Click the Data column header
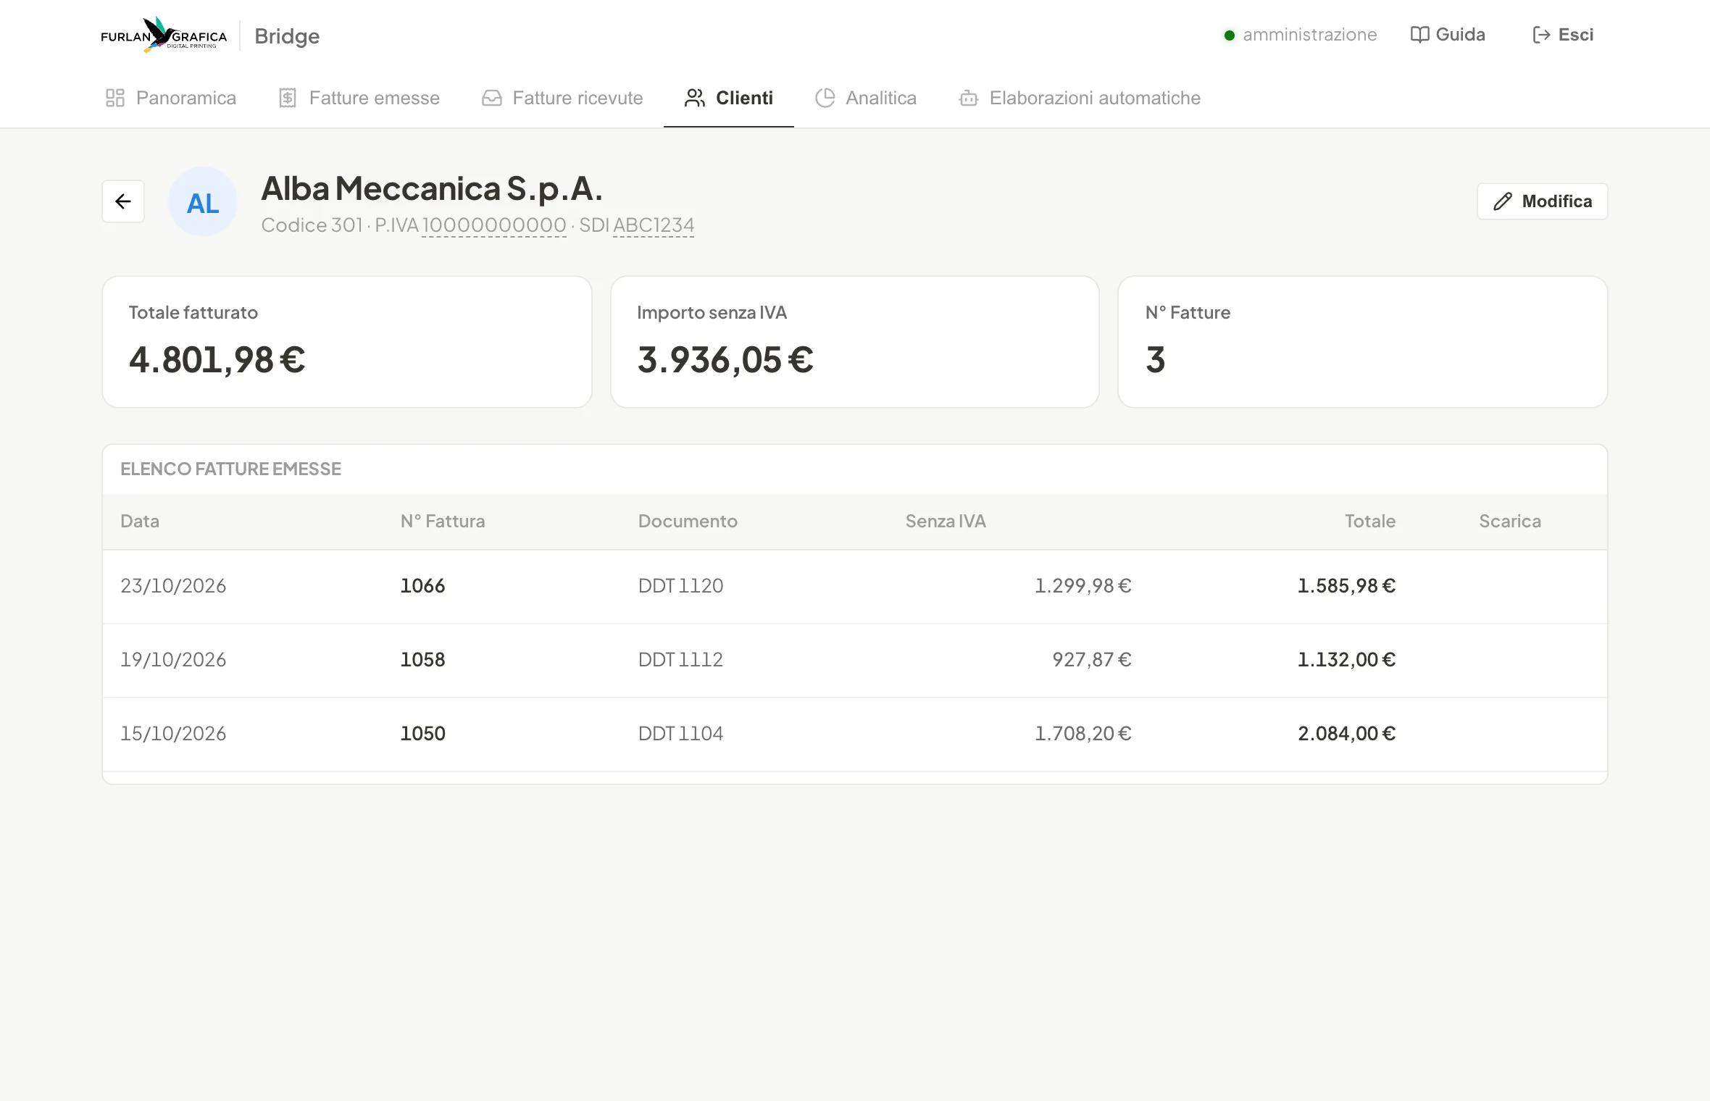 [140, 522]
